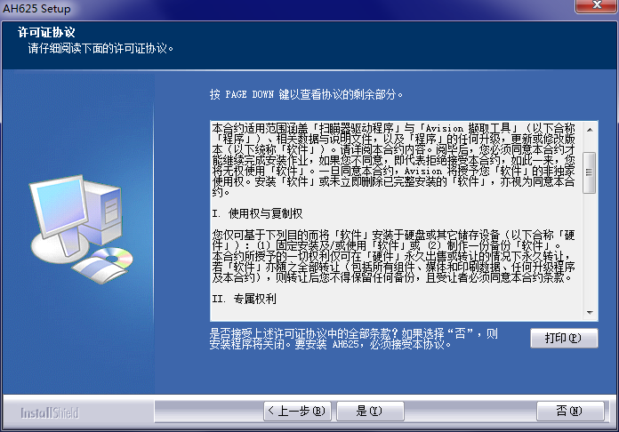The height and width of the screenshot is (432, 619).
Task: Print the license with 打印(P) button
Action: 564,338
